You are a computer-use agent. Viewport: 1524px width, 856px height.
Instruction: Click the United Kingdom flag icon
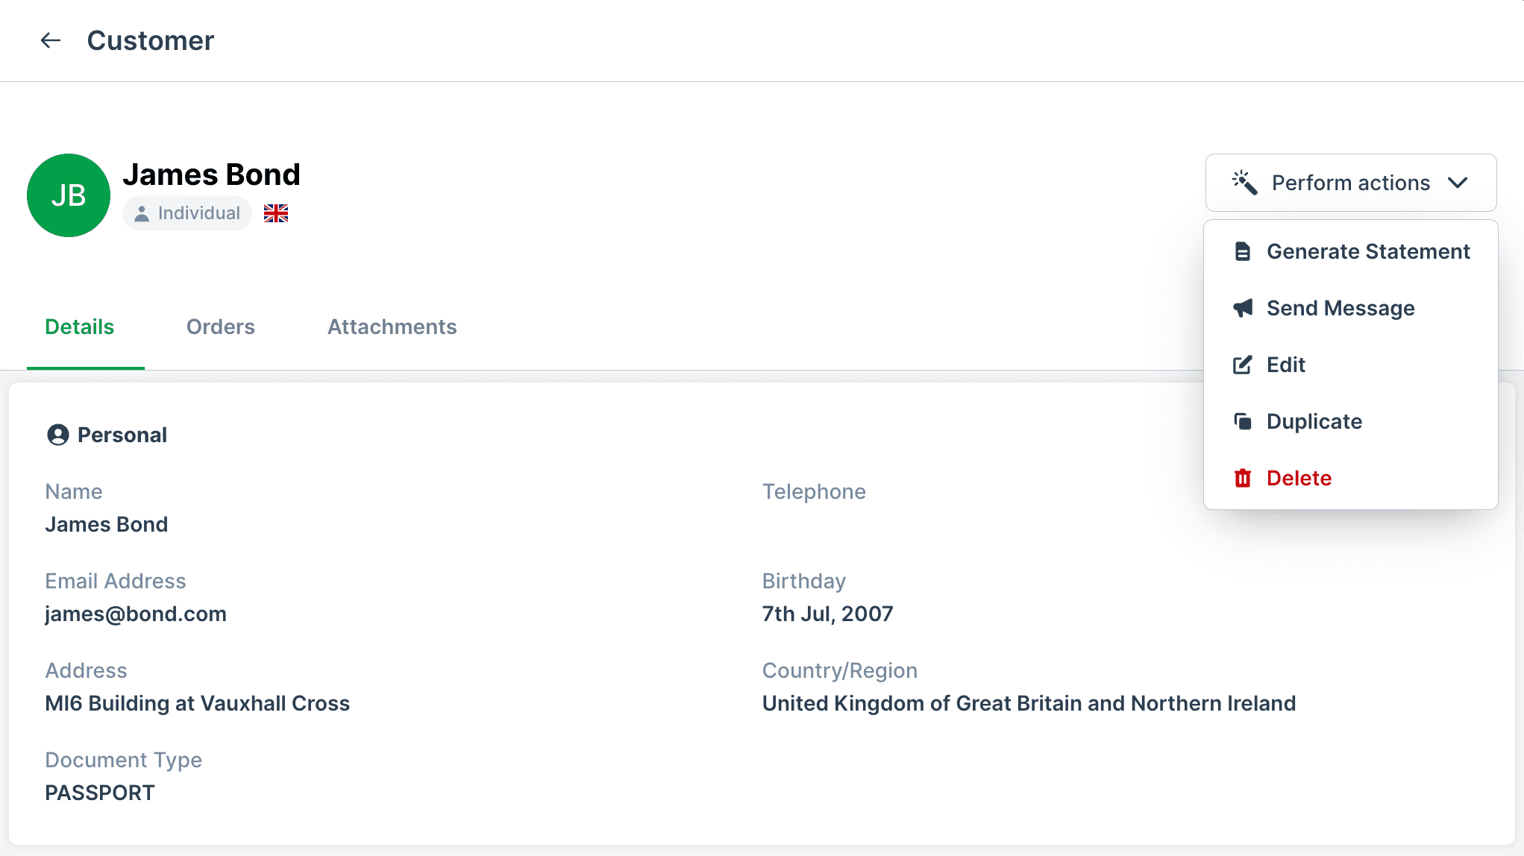click(x=276, y=214)
